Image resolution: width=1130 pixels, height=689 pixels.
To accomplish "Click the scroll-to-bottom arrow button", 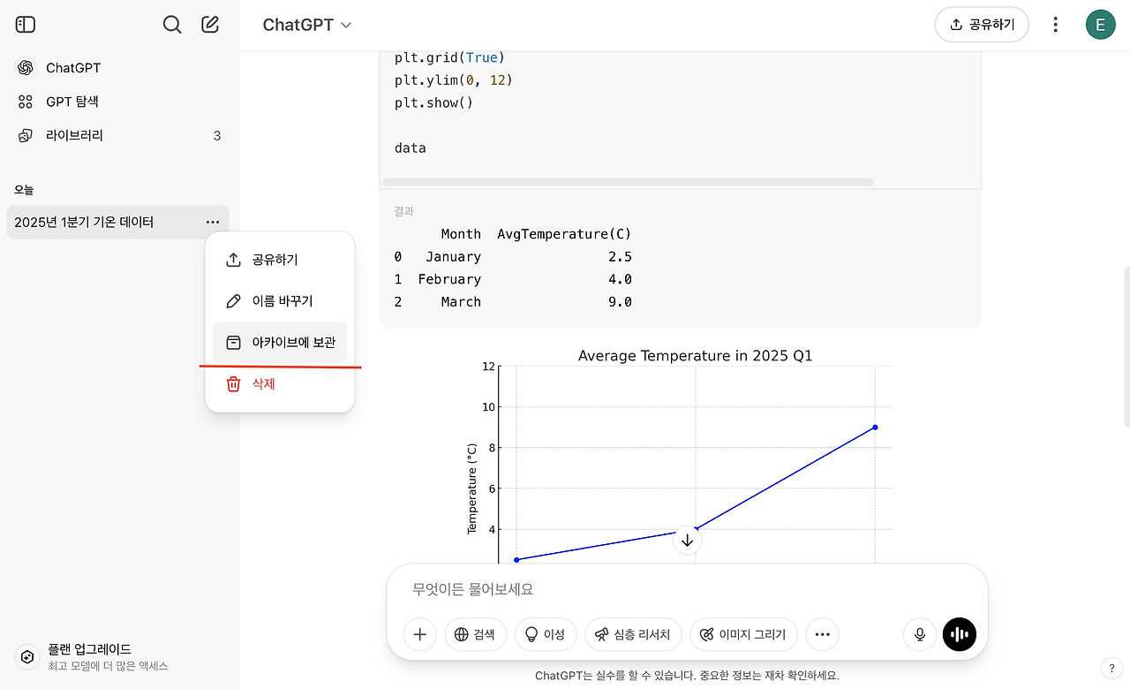I will [x=687, y=540].
